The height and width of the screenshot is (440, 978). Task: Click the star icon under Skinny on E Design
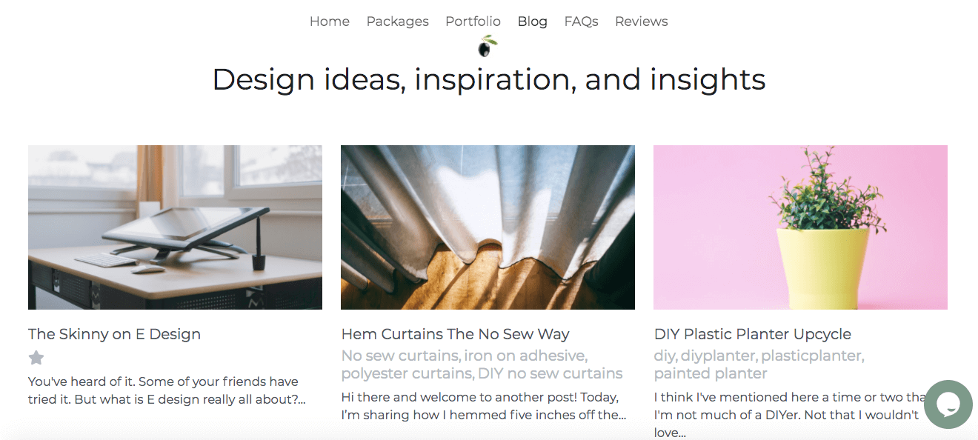point(36,359)
